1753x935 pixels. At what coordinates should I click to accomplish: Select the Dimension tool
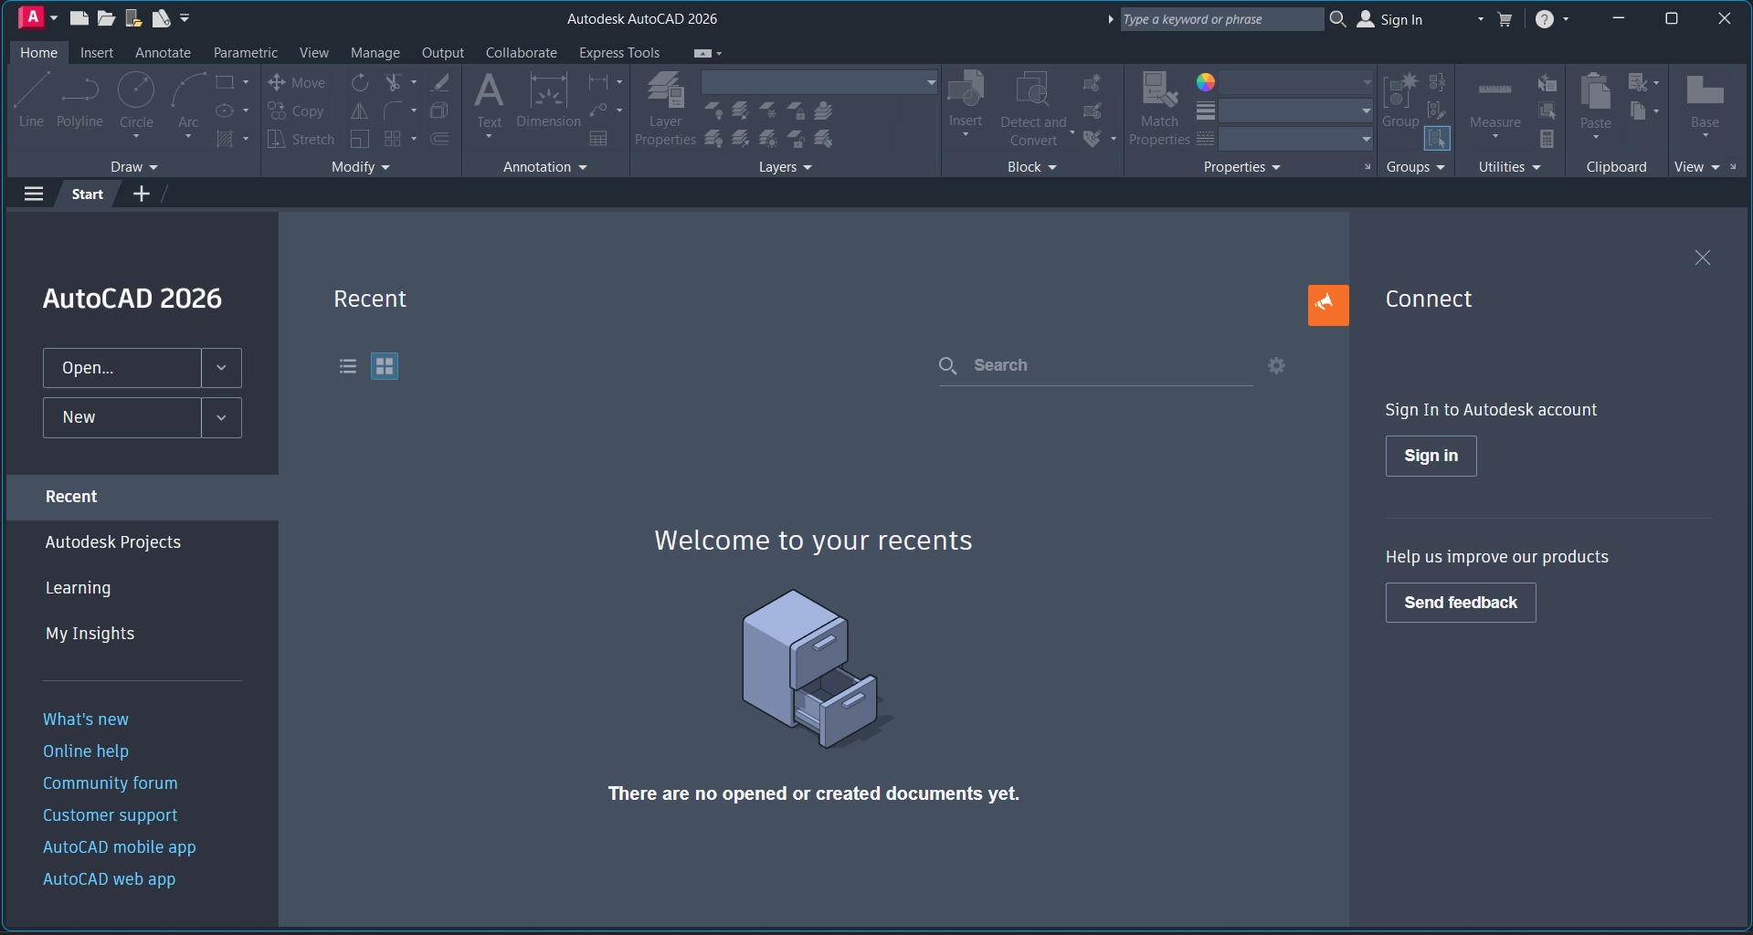click(x=548, y=100)
